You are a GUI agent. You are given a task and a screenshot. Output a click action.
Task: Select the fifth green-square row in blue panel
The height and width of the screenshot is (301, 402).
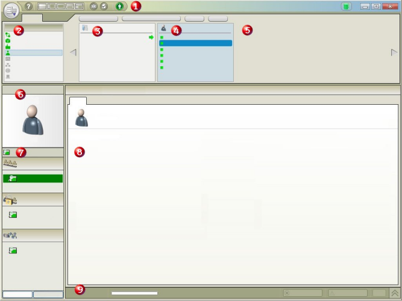(196, 61)
